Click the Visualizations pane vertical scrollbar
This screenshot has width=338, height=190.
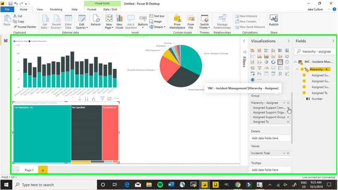click(292, 118)
